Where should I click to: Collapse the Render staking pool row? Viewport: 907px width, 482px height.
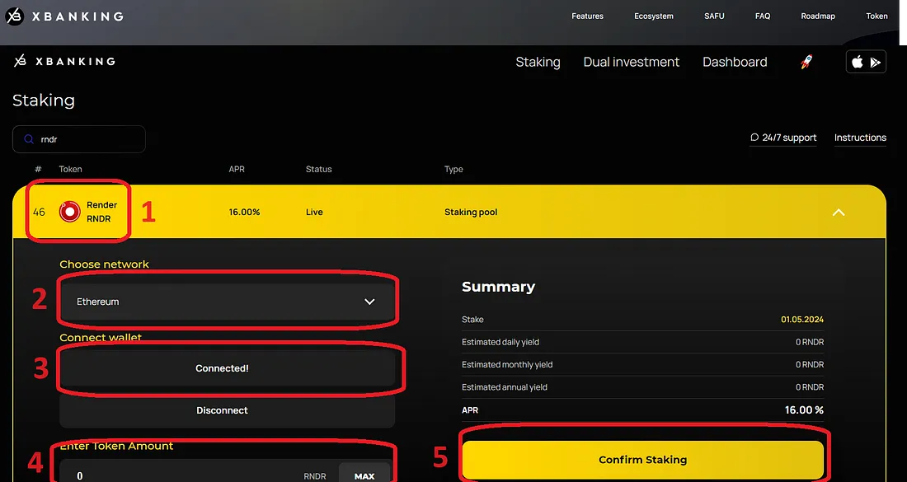tap(839, 212)
